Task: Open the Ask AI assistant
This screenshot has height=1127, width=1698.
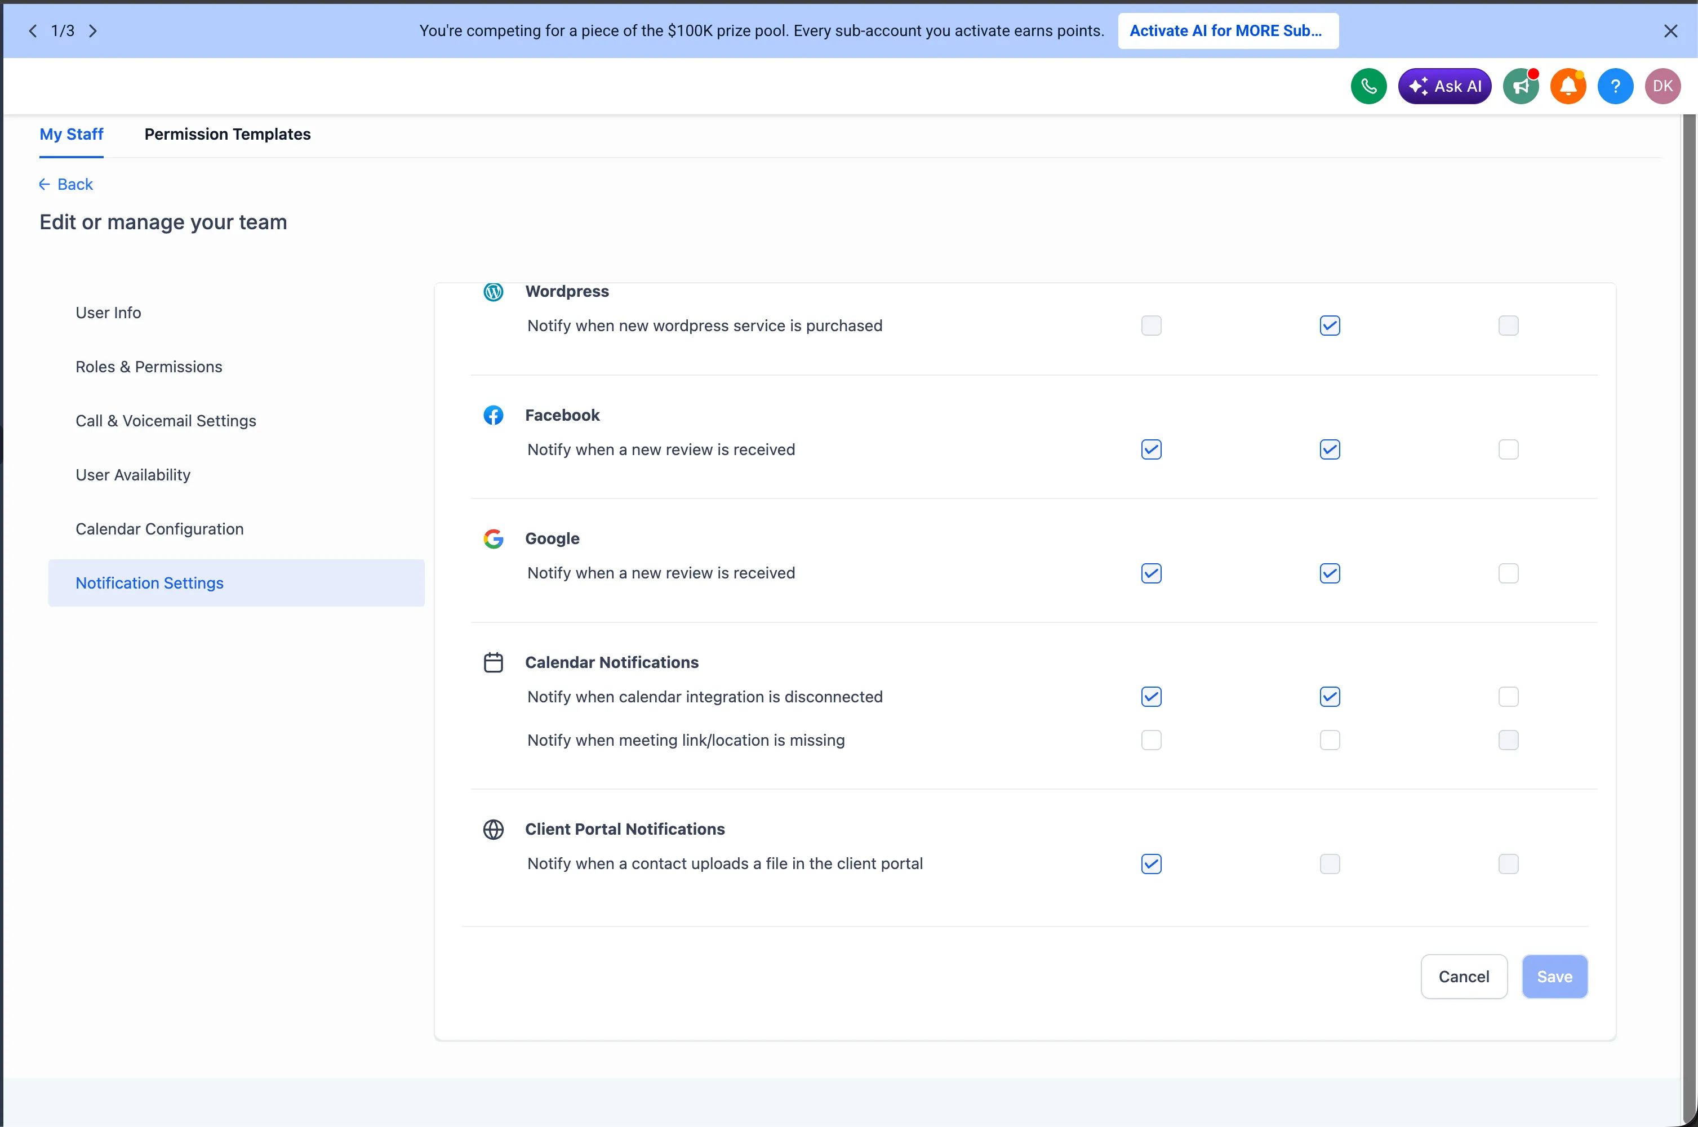Action: 1444,86
